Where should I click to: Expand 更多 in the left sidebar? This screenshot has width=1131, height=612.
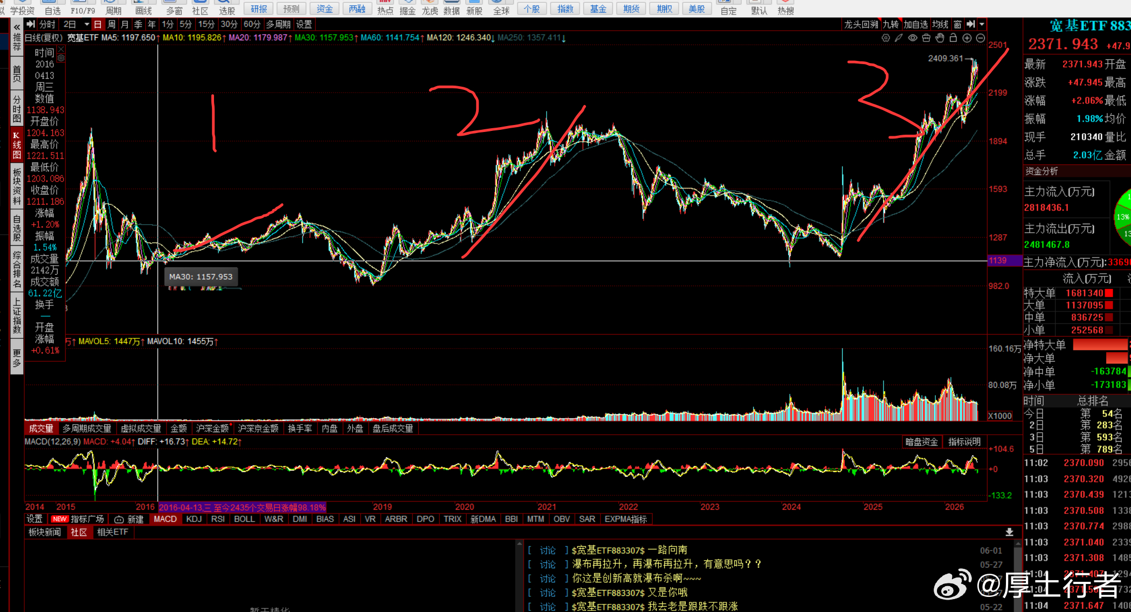point(17,358)
